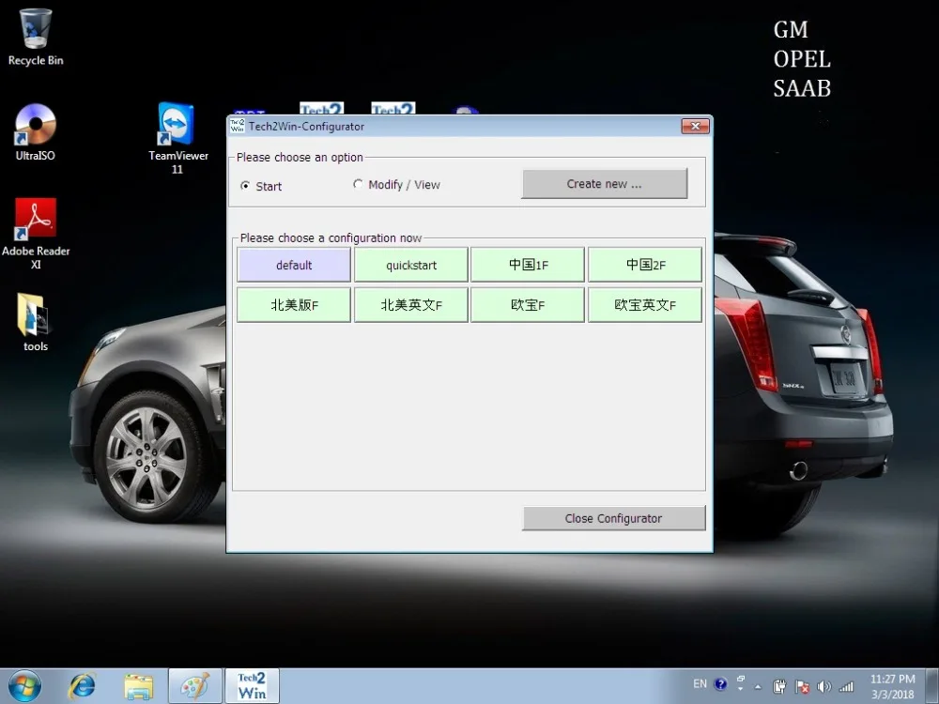The image size is (939, 704).
Task: Open the Paint taskbar item
Action: (x=195, y=686)
